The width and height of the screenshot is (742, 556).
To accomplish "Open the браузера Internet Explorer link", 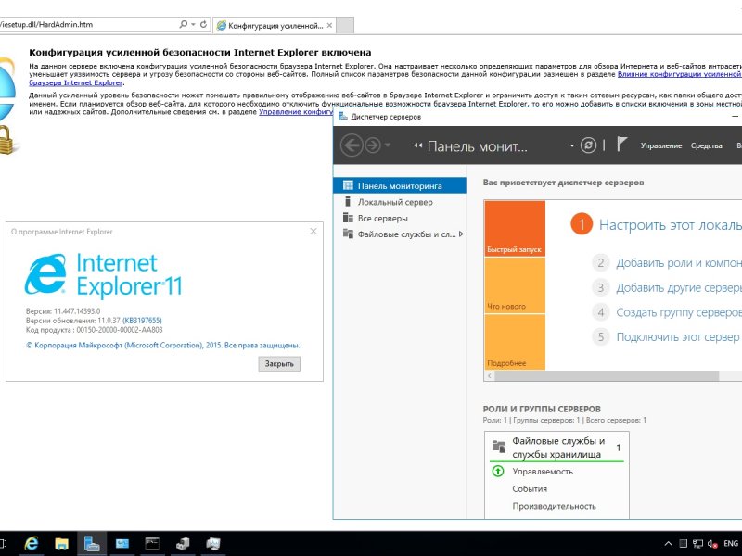I will point(76,82).
